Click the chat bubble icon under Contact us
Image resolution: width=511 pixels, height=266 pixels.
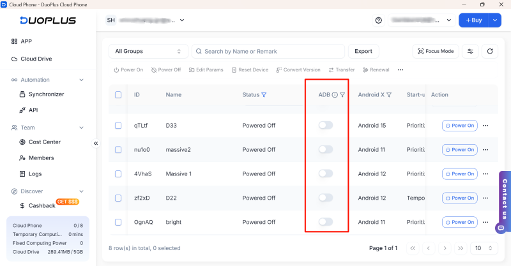(x=501, y=228)
